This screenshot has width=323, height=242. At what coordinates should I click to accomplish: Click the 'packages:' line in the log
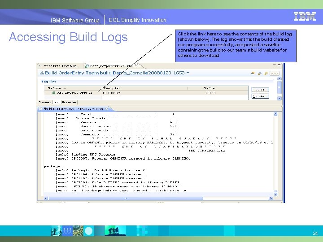click(52, 166)
